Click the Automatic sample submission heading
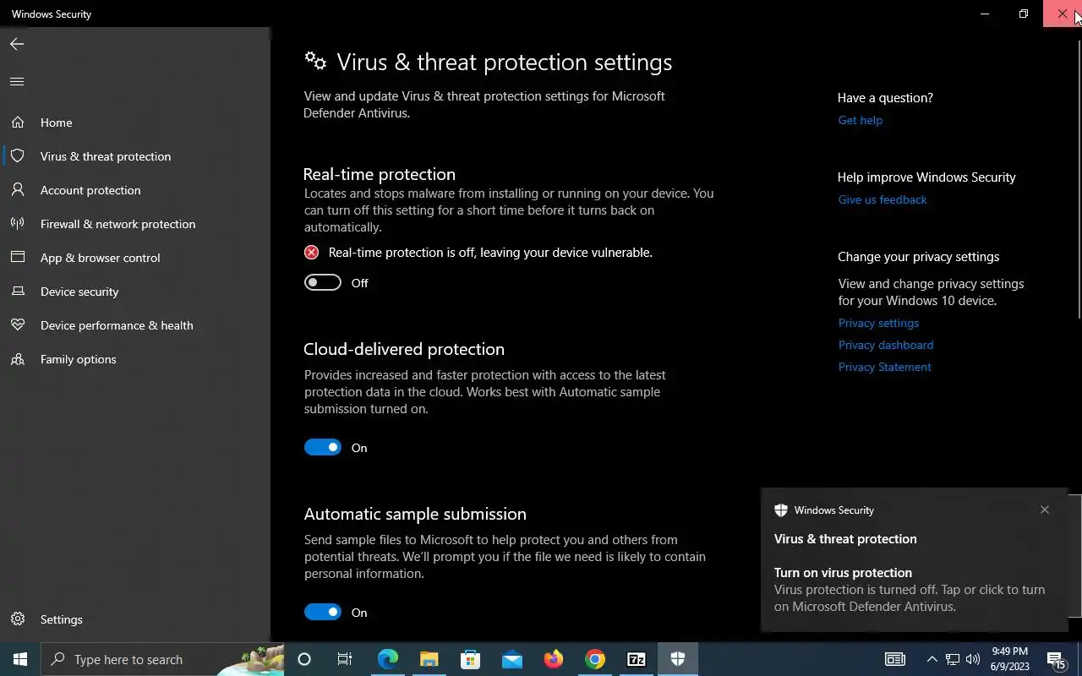The width and height of the screenshot is (1082, 676). click(415, 514)
